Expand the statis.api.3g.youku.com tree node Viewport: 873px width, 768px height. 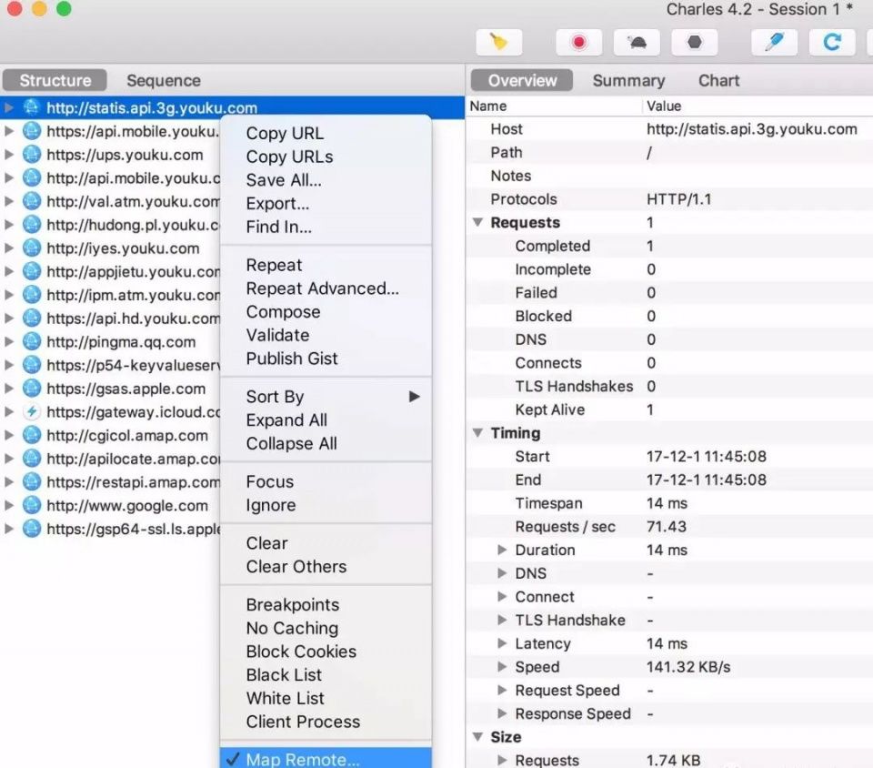click(x=9, y=107)
